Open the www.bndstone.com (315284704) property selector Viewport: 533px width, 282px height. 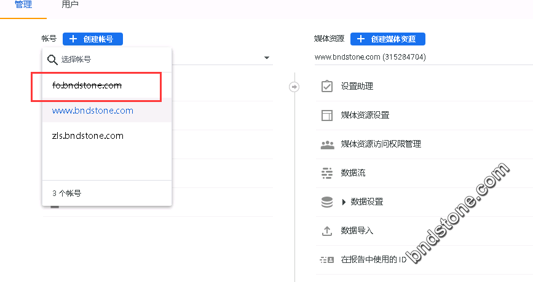coord(424,57)
